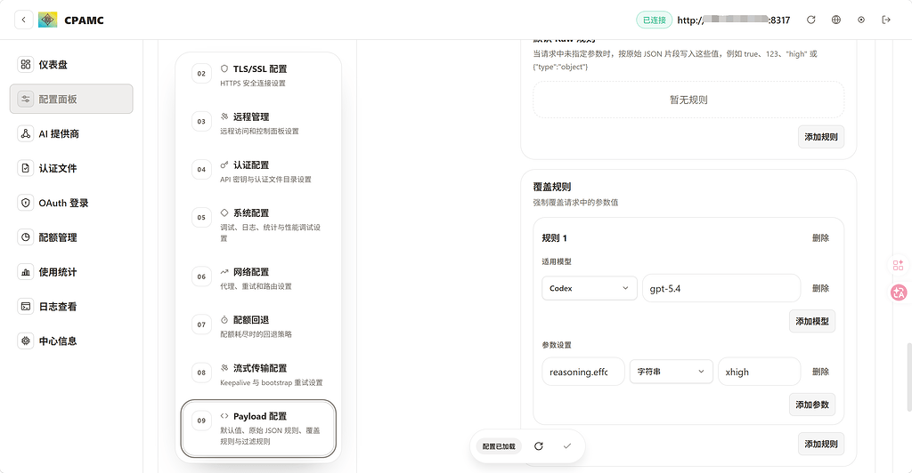Image resolution: width=912 pixels, height=473 pixels.
Task: Click the pink translate extension icon
Action: (x=899, y=293)
